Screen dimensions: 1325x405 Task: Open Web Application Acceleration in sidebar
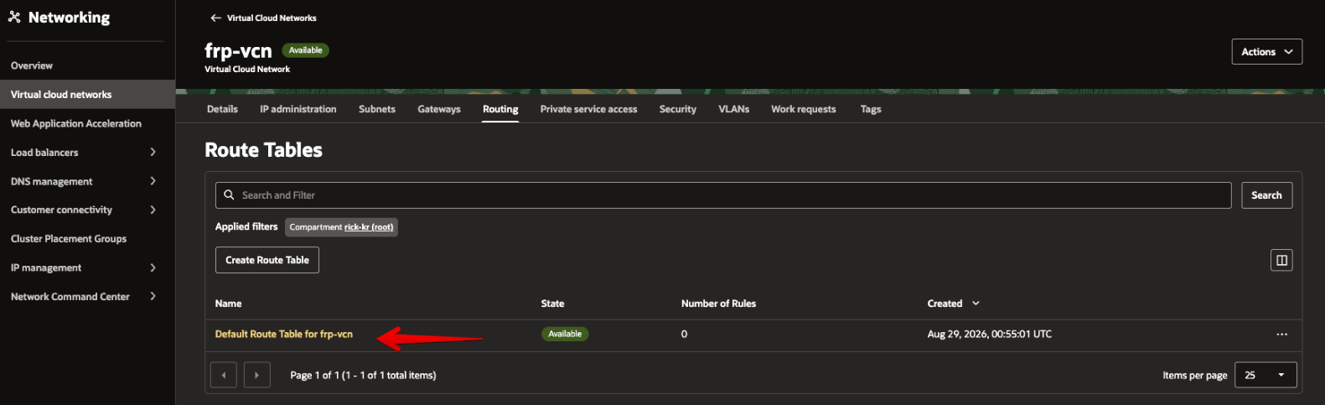pyautogui.click(x=76, y=123)
